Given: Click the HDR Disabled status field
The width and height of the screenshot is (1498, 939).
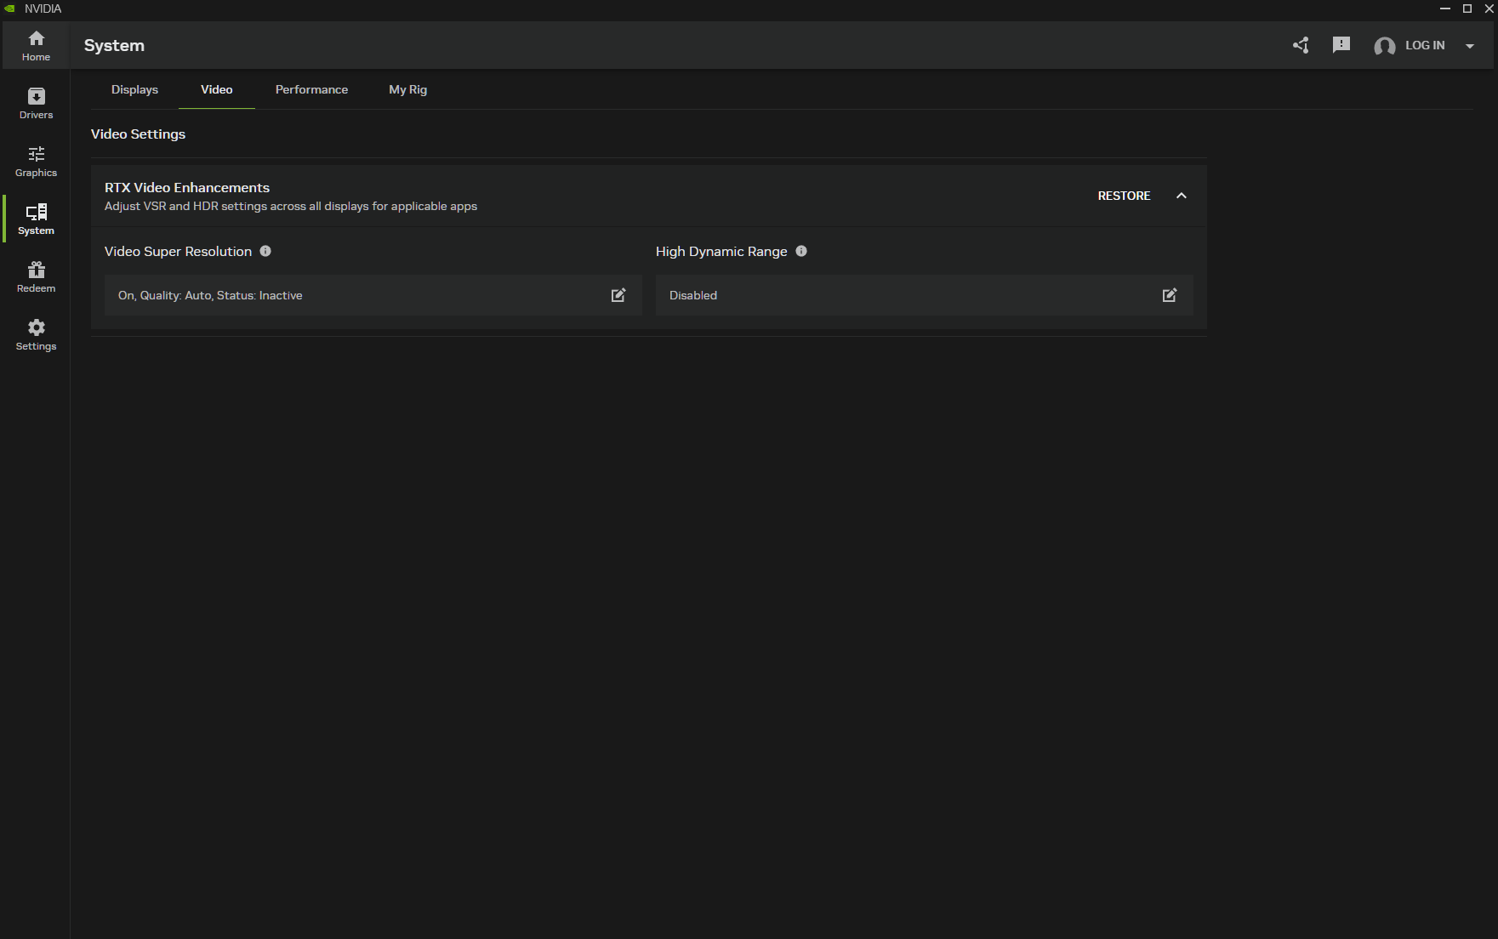Looking at the screenshot, I should (x=924, y=295).
